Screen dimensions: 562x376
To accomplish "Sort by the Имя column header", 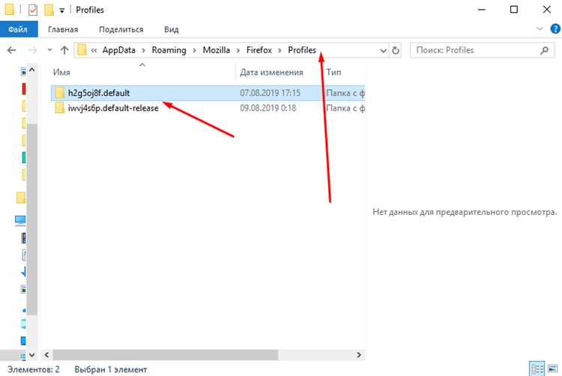I will [61, 73].
